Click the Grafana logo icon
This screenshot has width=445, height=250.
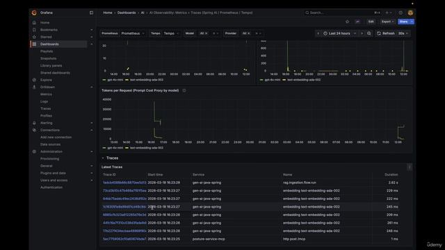point(34,12)
